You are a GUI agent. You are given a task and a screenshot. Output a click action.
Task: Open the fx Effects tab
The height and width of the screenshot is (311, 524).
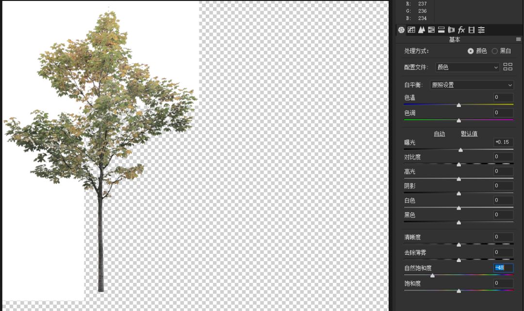[461, 30]
